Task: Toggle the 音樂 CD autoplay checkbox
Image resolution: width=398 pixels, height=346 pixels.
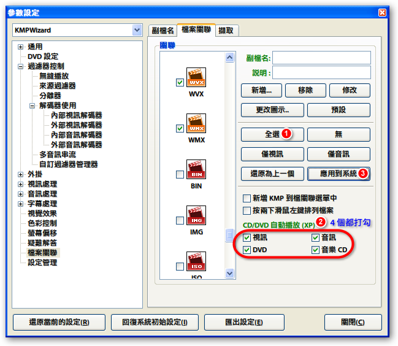Action: coord(315,250)
